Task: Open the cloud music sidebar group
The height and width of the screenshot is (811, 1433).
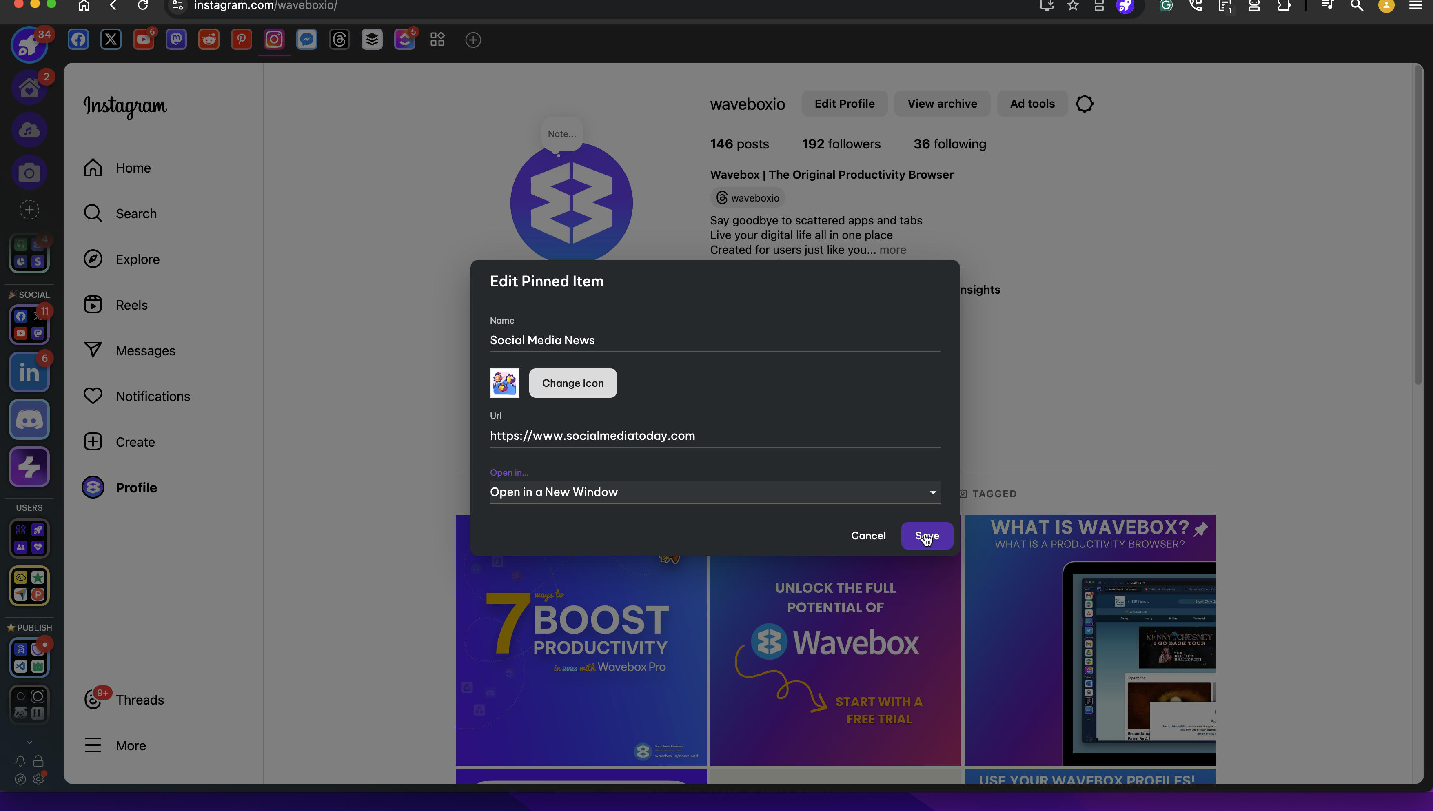Action: (x=29, y=130)
